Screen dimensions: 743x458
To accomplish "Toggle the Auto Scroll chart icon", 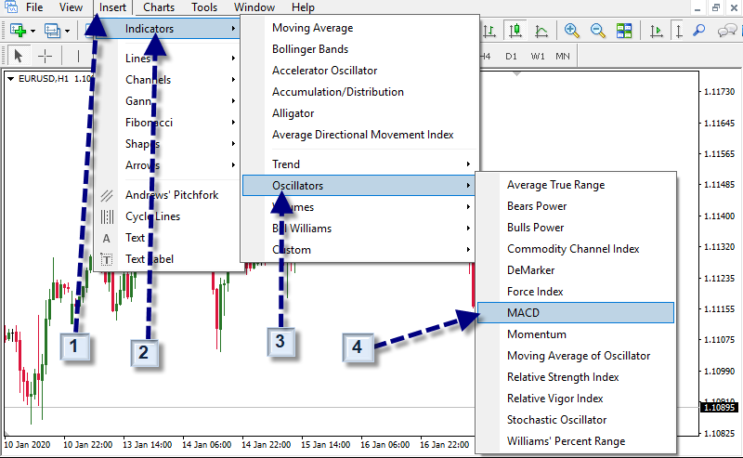I will 657,32.
